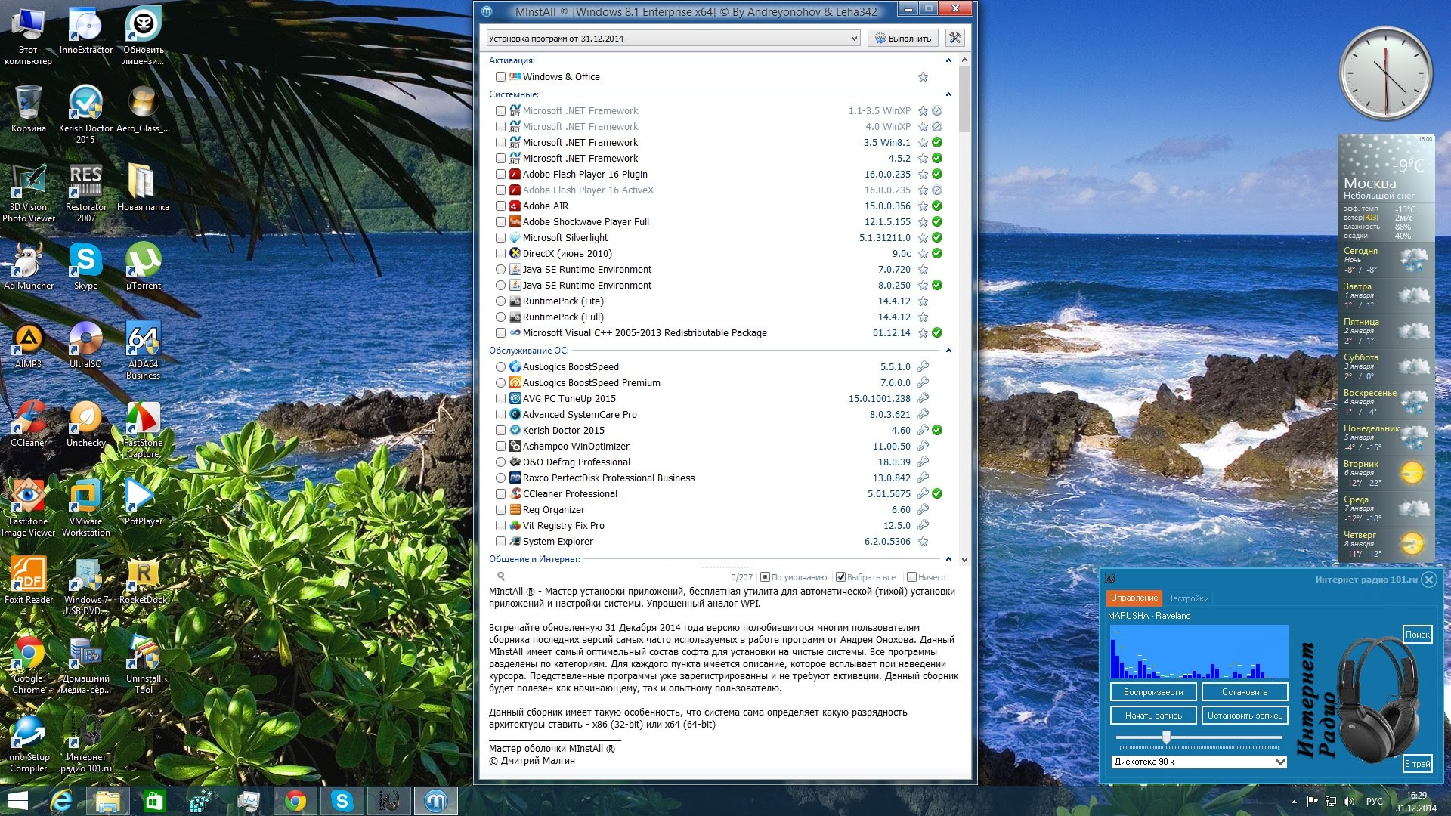Screen dimensions: 1451x816
Task: Collapse the 'Системные' section
Action: point(948,94)
